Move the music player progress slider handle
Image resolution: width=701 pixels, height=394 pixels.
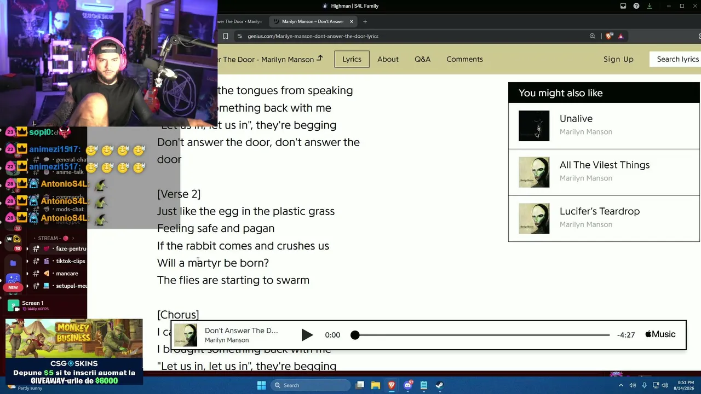tap(355, 335)
